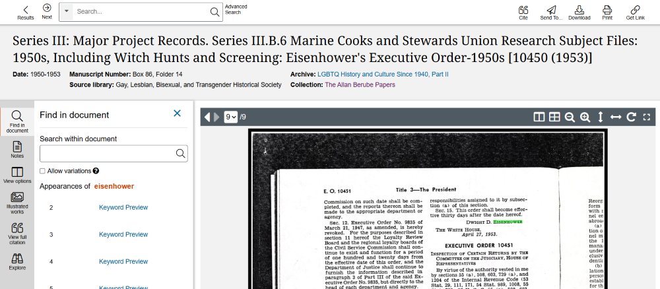Open the Cite tool
Screen dimensions: 660x289
(523, 12)
